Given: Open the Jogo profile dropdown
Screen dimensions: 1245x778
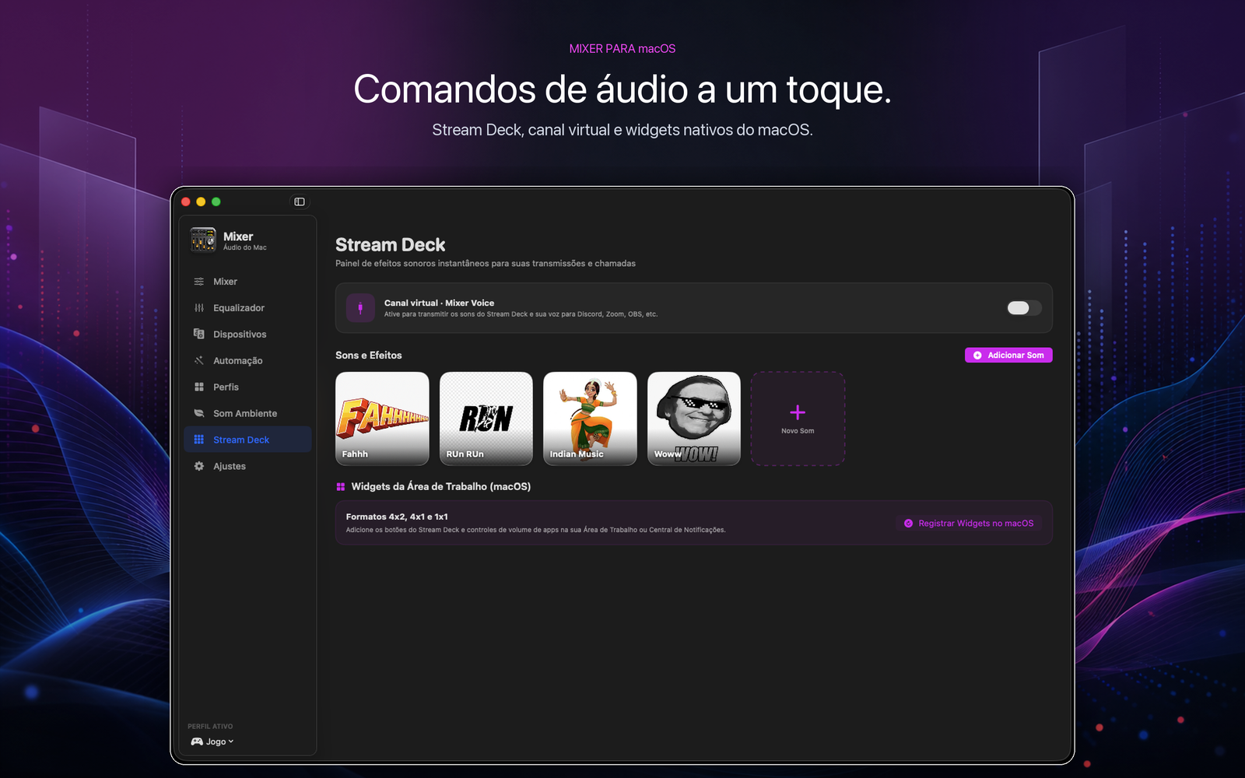Looking at the screenshot, I should (212, 741).
